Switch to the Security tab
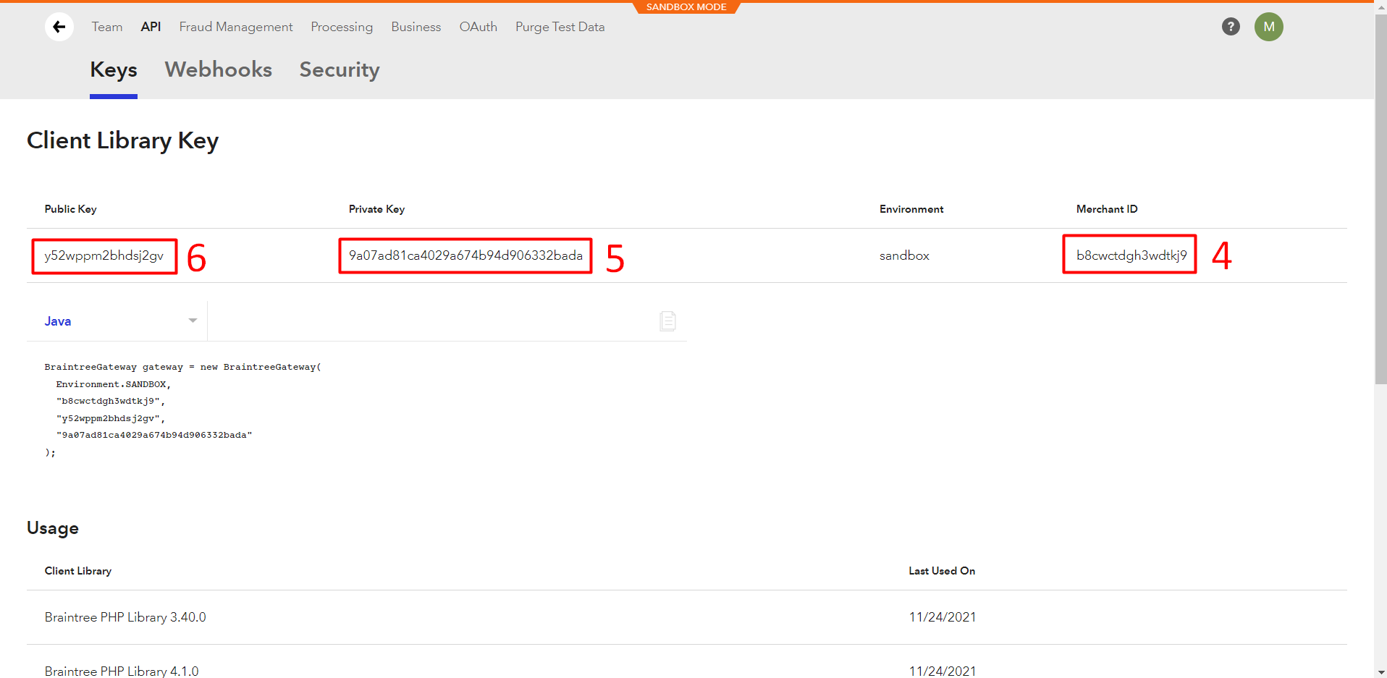The image size is (1387, 678). 339,69
